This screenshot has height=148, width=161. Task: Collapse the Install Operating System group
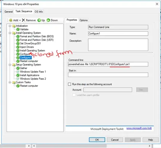click(10, 33)
